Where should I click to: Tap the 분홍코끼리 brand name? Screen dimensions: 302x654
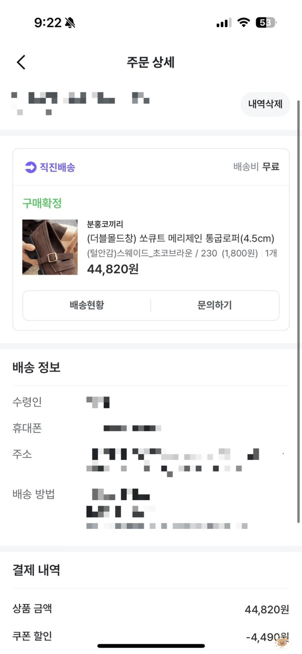click(x=105, y=224)
